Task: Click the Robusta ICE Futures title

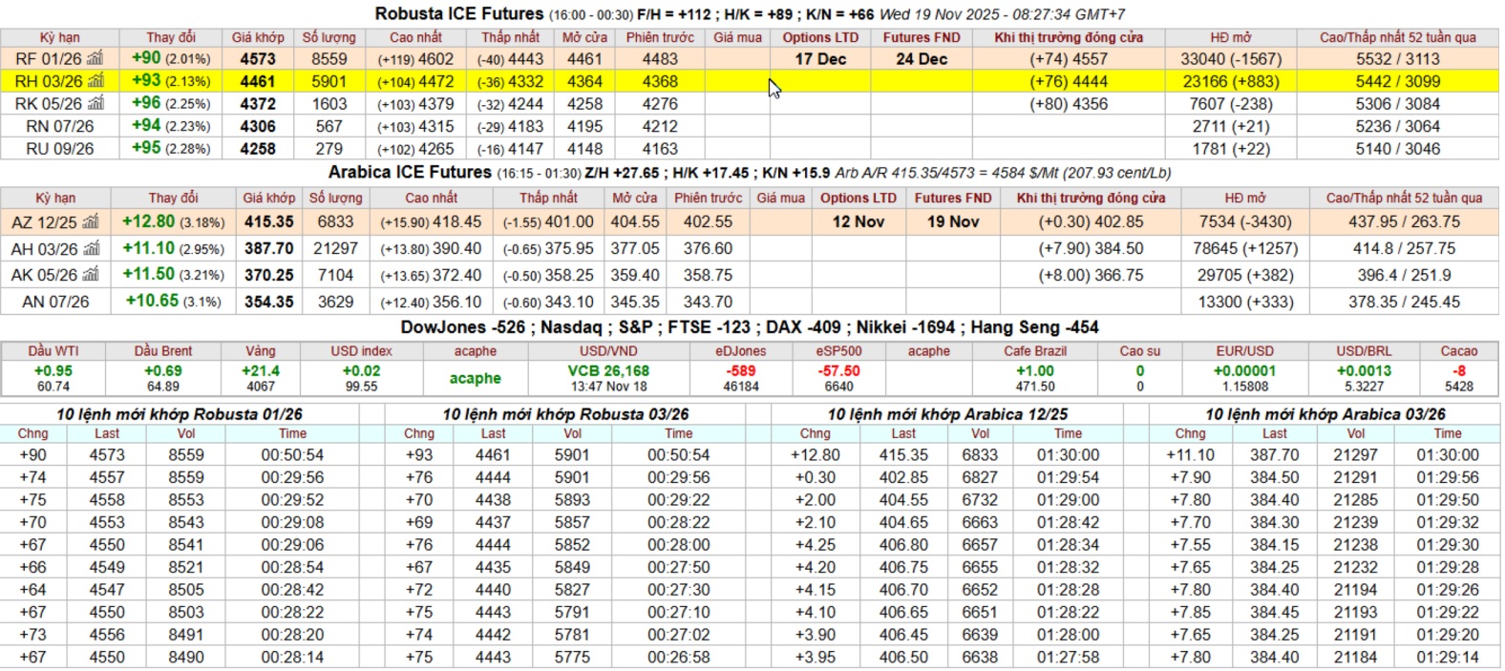Action: click(458, 13)
